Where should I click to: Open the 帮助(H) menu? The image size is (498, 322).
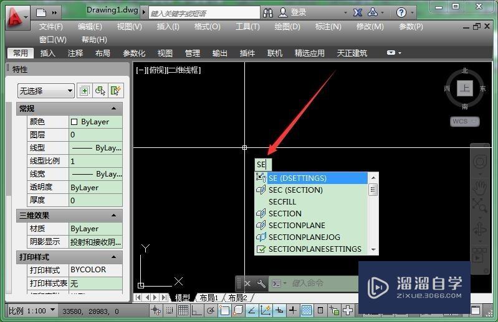click(94, 40)
